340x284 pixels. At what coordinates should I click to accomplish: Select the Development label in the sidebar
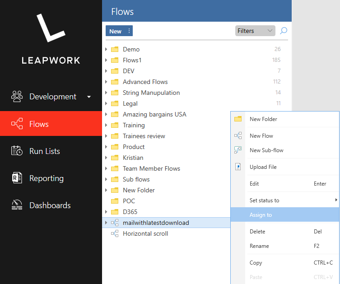(x=53, y=97)
